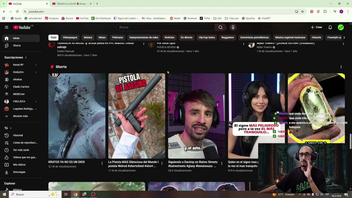
Task: Open Historial in the sidebar
Action: point(21,135)
